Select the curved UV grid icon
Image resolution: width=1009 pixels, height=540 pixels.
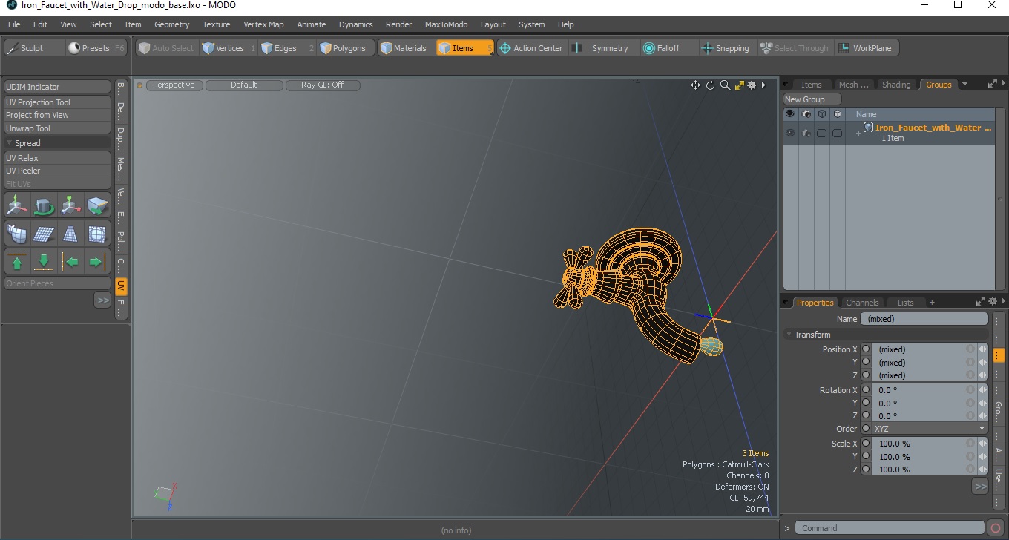click(x=18, y=234)
